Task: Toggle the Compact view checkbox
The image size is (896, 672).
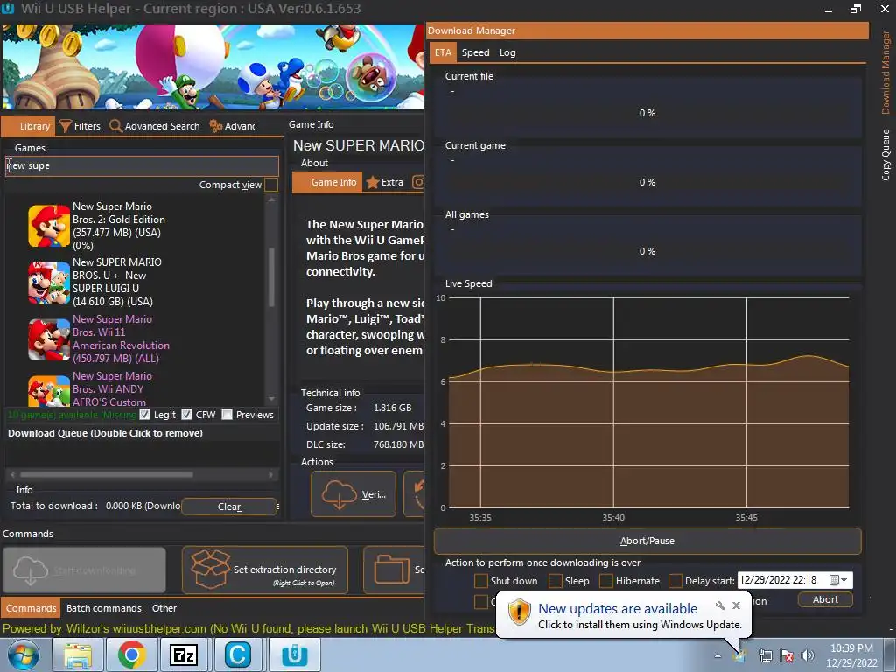Action: tap(271, 185)
